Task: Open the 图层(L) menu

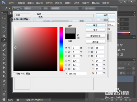Action: pos(40,3)
